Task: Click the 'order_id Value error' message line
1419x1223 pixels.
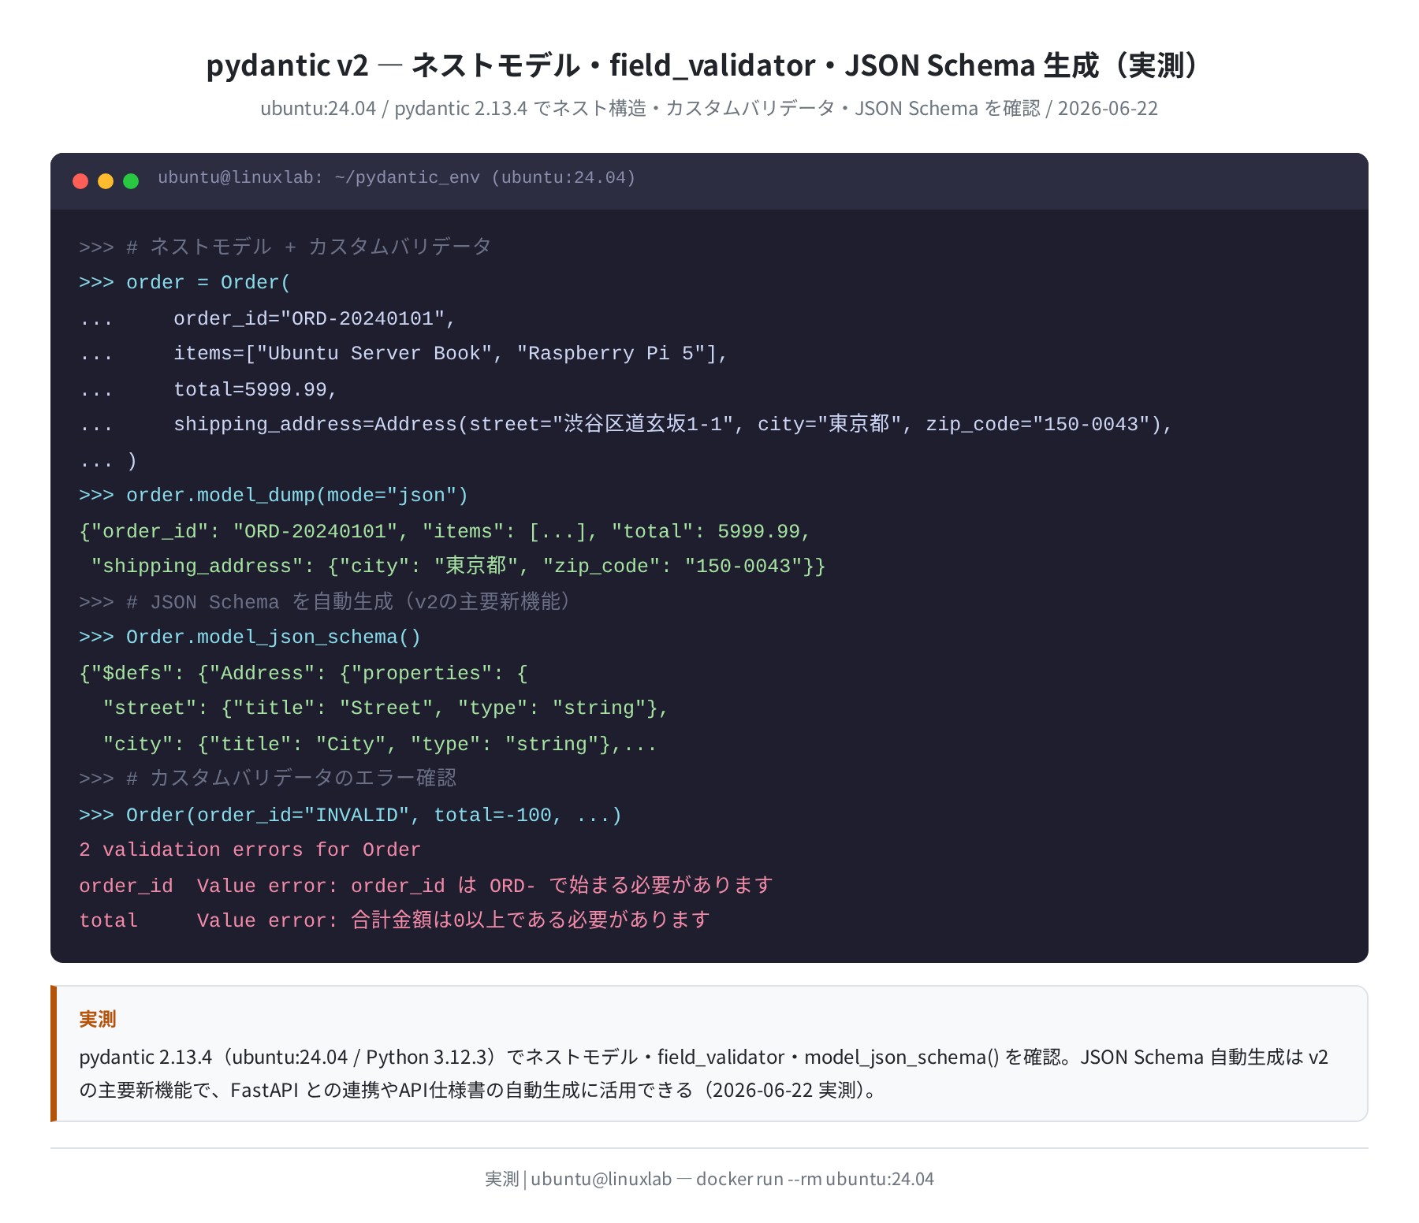Action: pos(426,886)
